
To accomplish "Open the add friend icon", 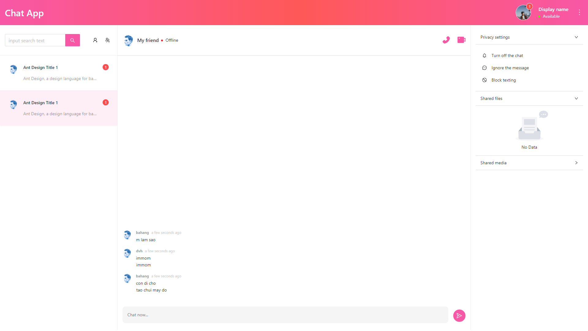I will pyautogui.click(x=107, y=40).
